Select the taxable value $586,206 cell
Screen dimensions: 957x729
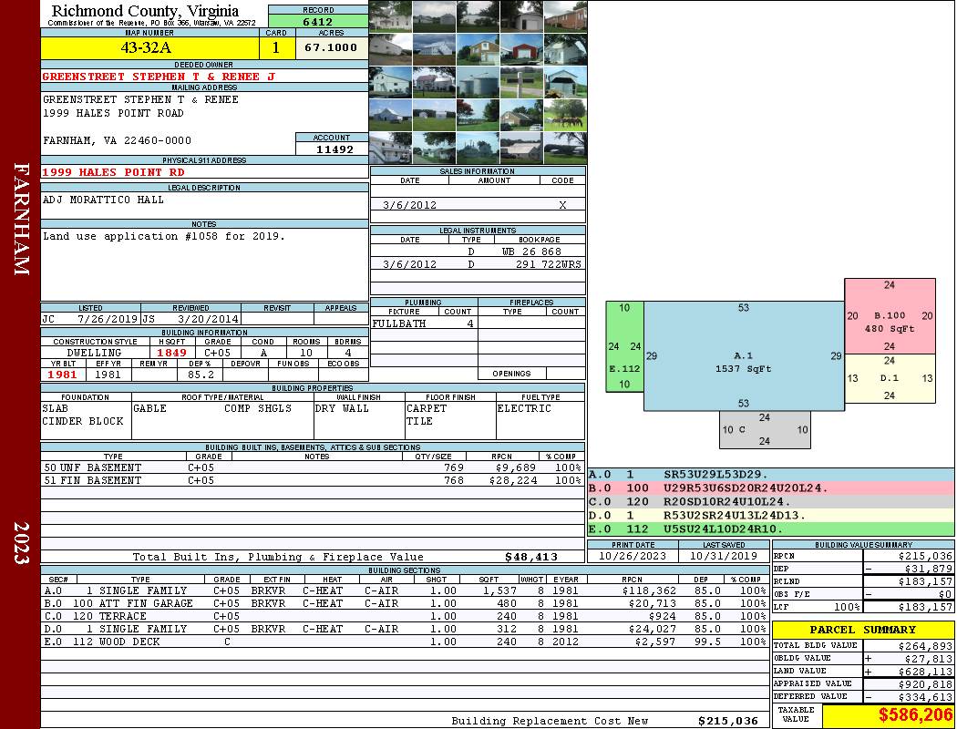(888, 716)
